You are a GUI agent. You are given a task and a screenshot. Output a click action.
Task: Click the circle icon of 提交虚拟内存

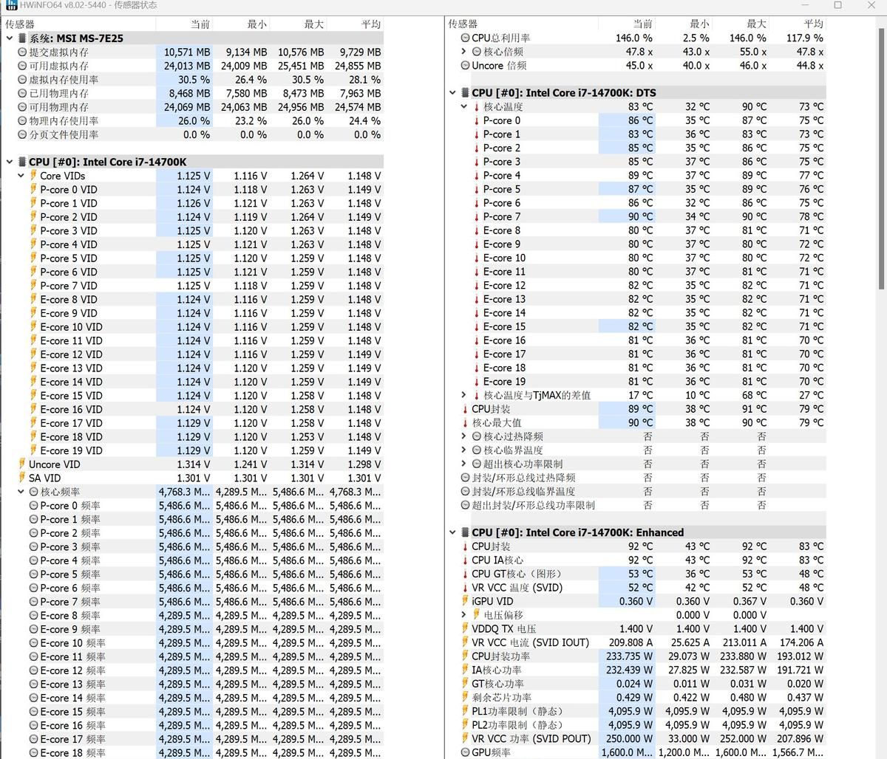22,52
